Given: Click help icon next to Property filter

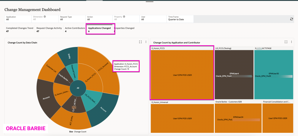Looking at the screenshot, I should [x=124, y=17].
